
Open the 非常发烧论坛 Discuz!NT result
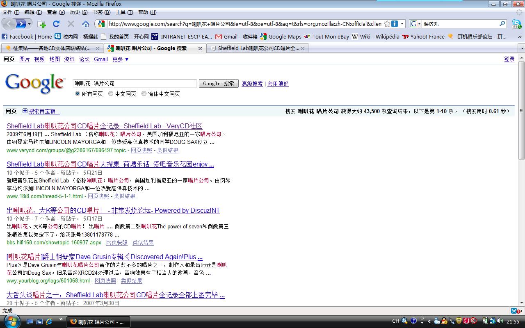113,210
